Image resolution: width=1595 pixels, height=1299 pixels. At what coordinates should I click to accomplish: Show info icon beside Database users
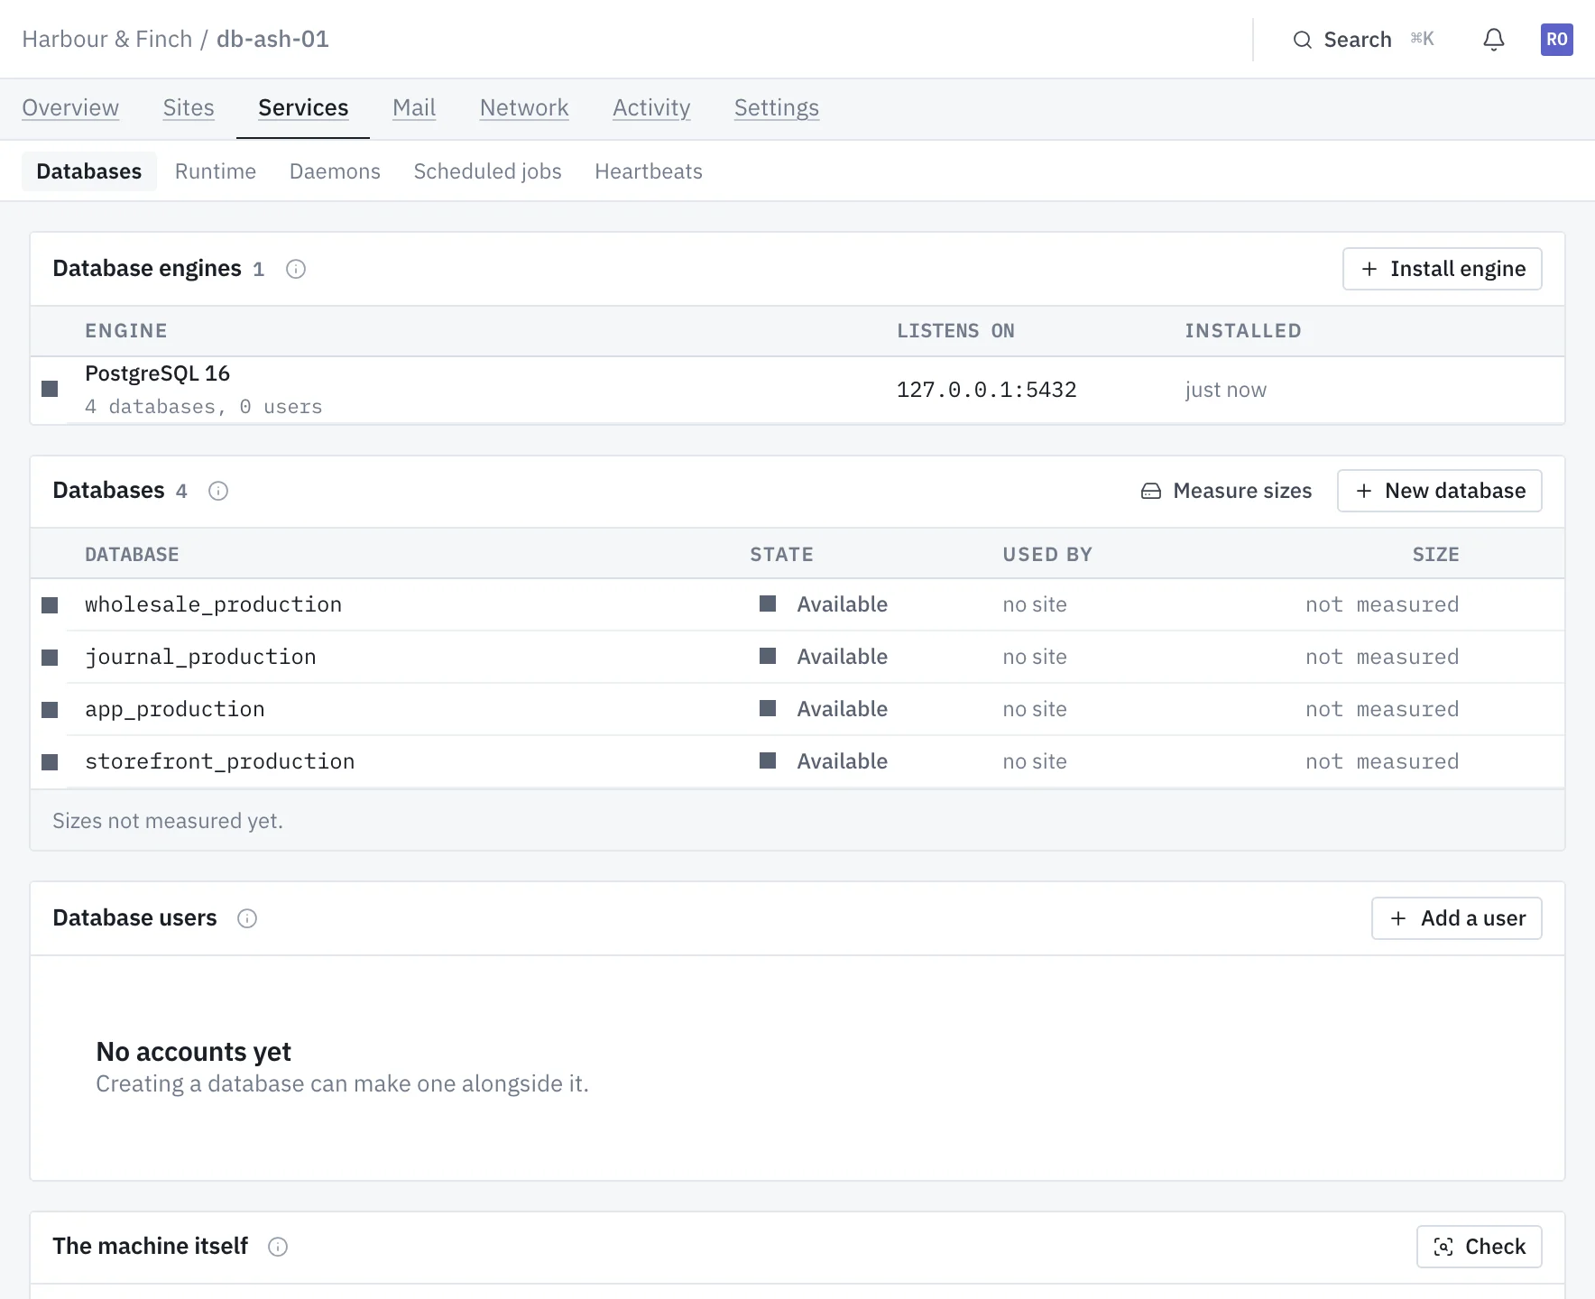coord(247,918)
